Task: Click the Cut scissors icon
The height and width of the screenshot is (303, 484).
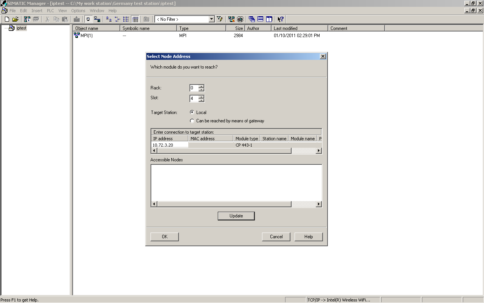Action: click(48, 19)
